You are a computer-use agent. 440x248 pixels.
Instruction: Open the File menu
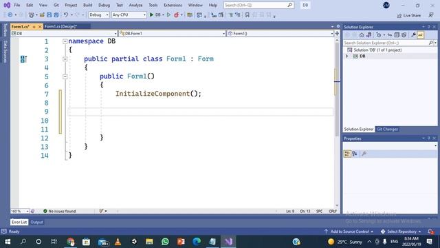[17, 5]
